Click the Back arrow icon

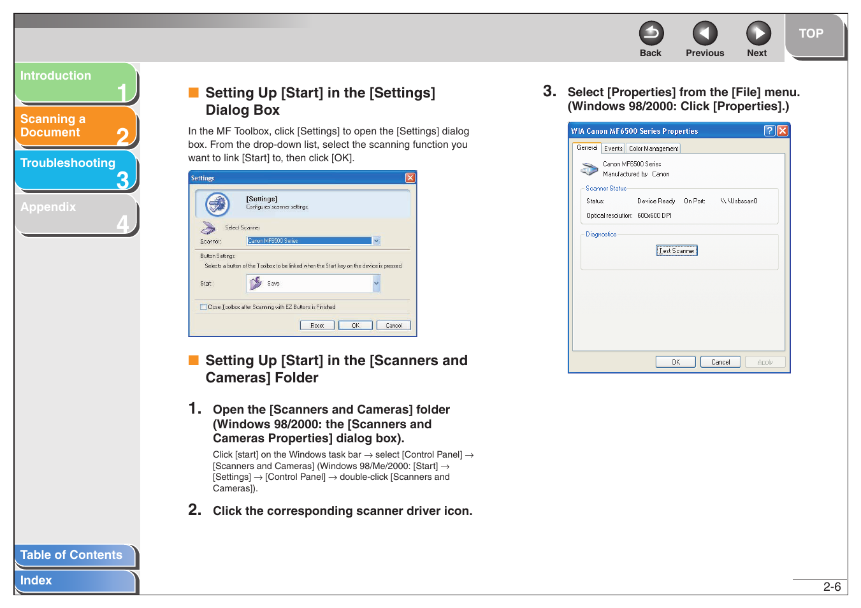tap(651, 33)
